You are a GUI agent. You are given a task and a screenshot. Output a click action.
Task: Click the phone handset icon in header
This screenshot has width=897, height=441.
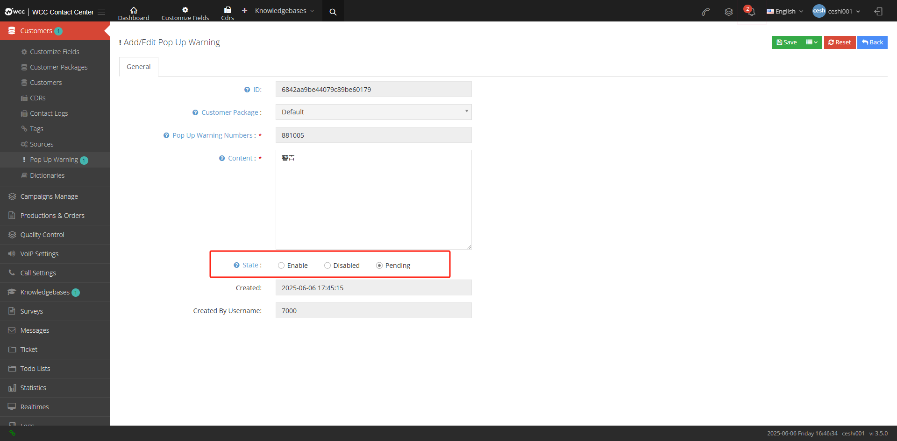point(706,12)
